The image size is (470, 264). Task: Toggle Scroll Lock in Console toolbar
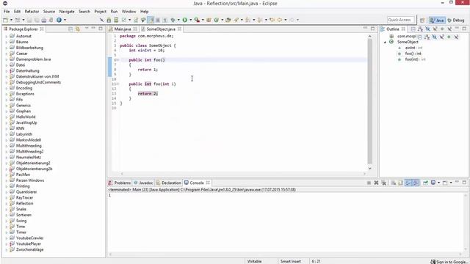(x=400, y=183)
